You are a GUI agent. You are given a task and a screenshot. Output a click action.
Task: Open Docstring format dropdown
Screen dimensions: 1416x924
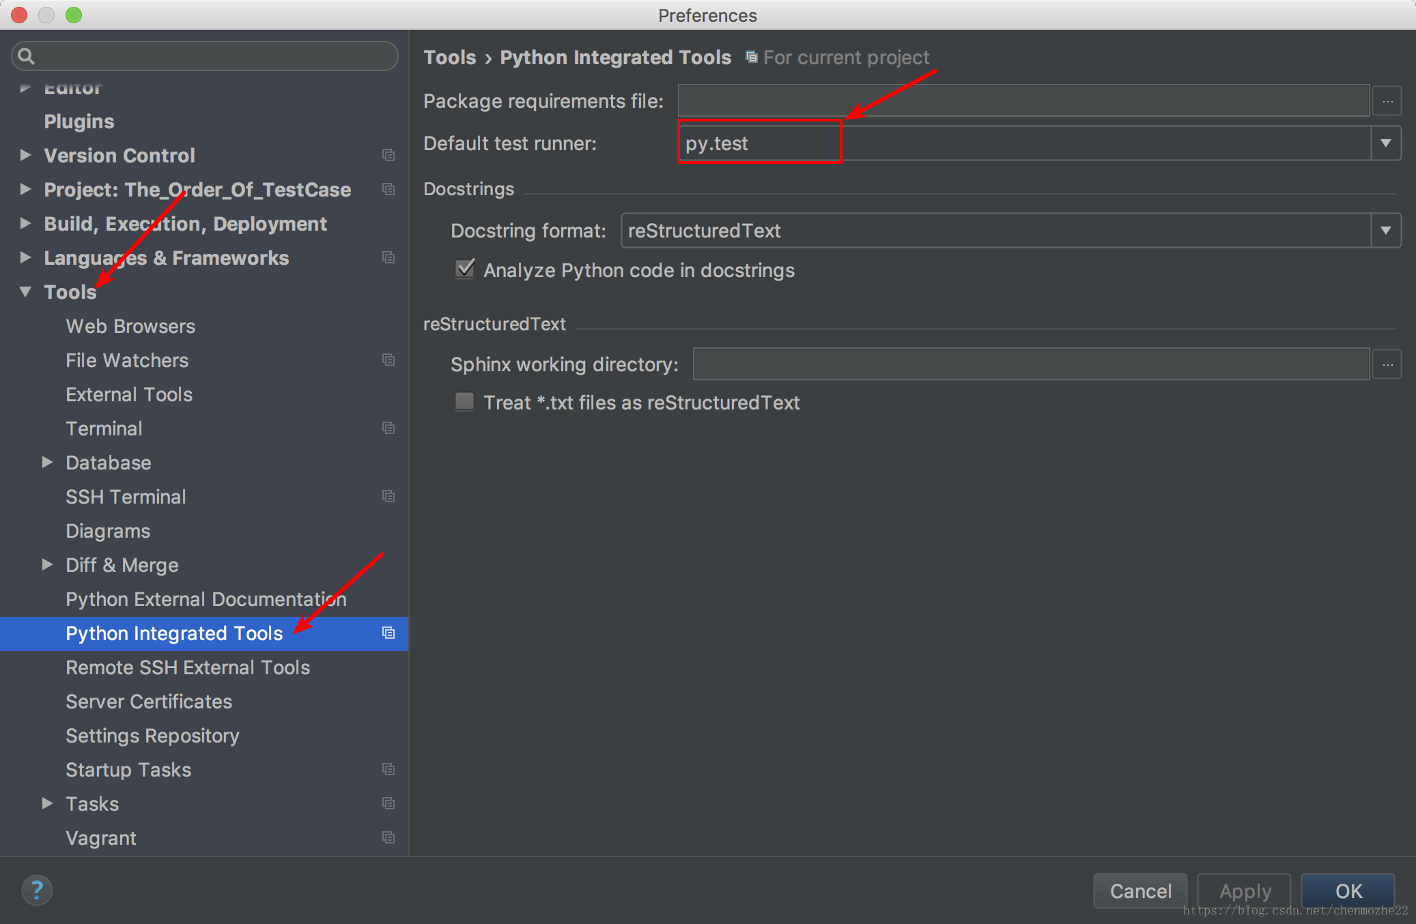tap(1385, 231)
